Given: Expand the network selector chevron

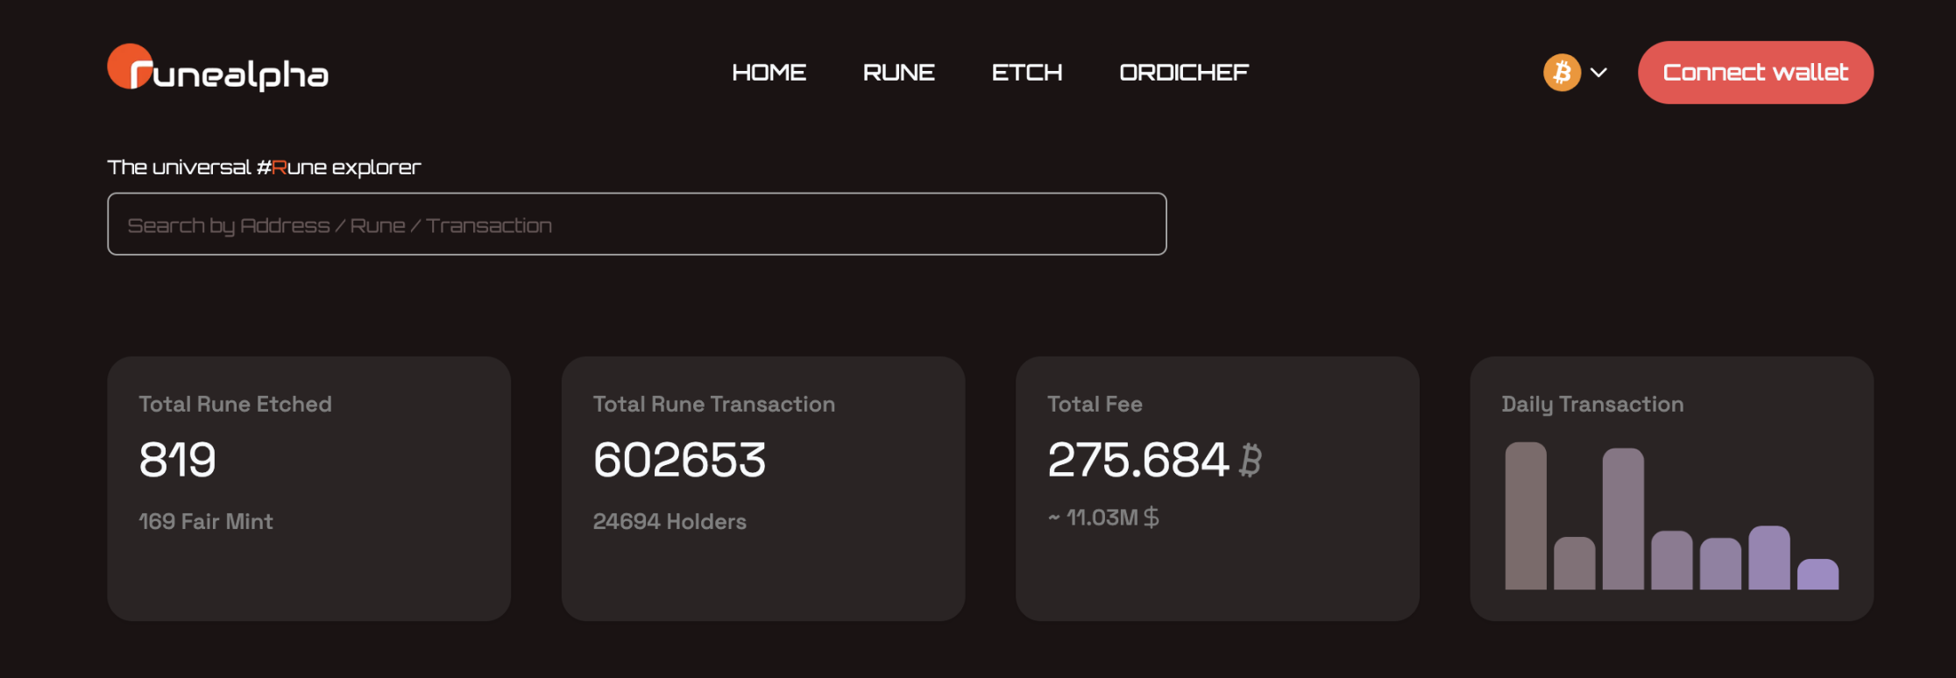Looking at the screenshot, I should (1598, 73).
